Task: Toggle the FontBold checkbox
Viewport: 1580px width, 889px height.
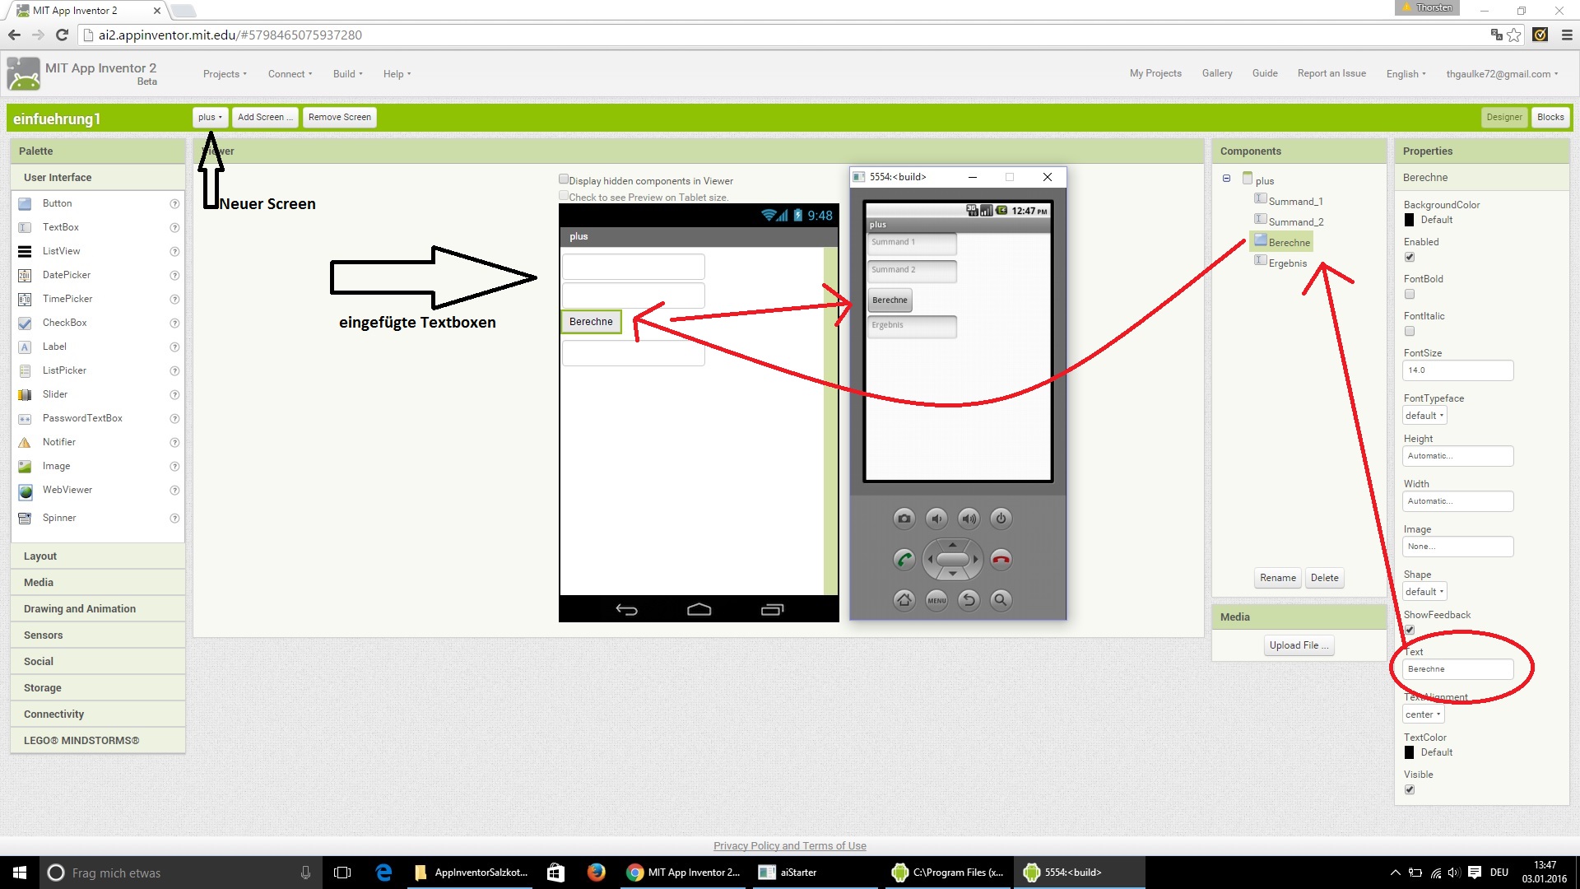Action: 1410,294
